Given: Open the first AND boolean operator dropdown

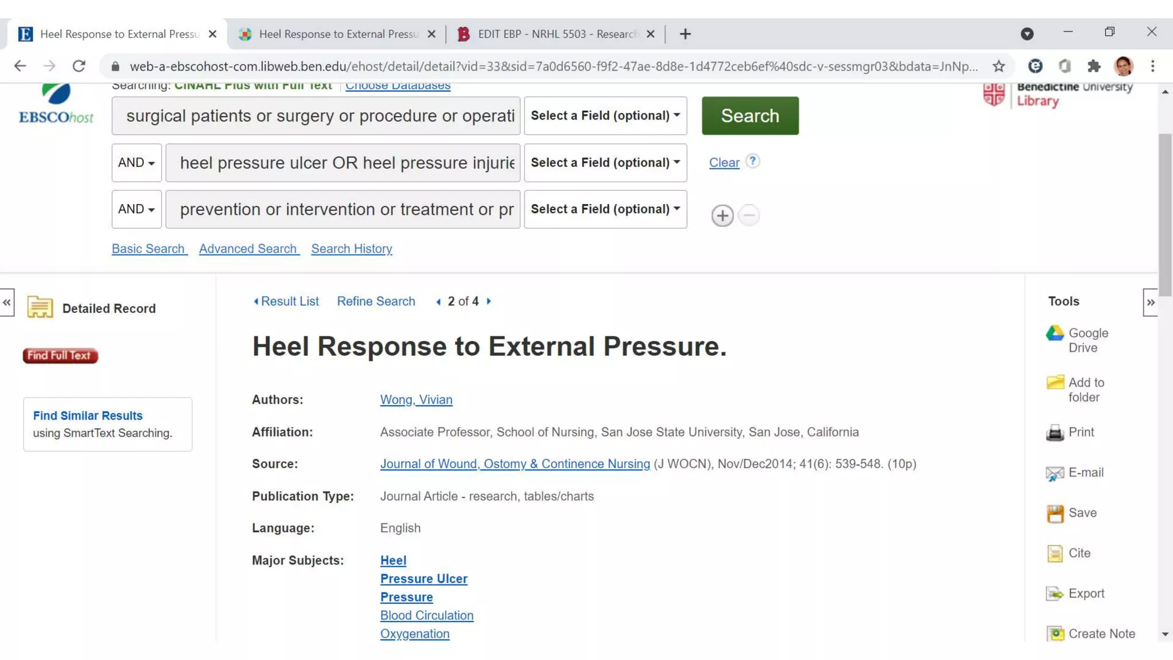Looking at the screenshot, I should [x=136, y=163].
